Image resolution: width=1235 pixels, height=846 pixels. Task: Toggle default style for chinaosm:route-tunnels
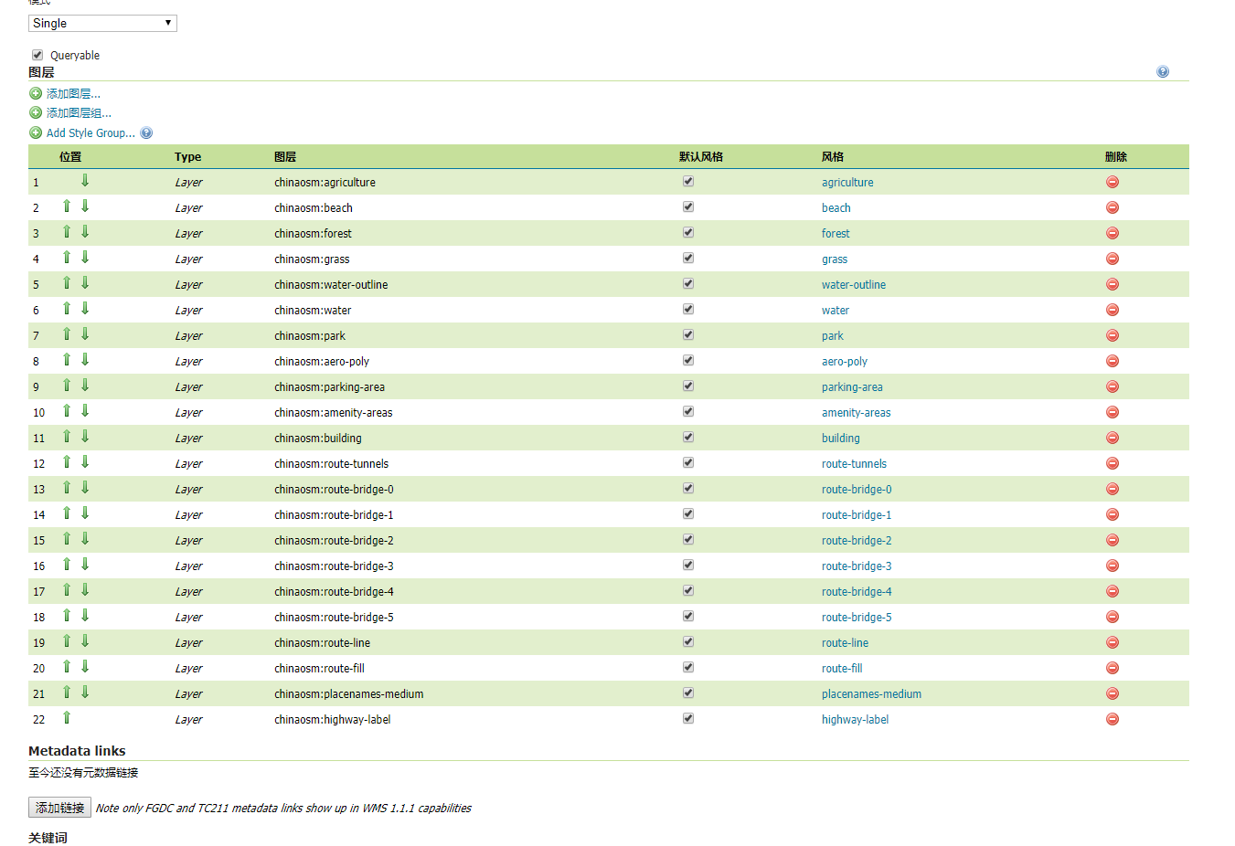coord(688,462)
